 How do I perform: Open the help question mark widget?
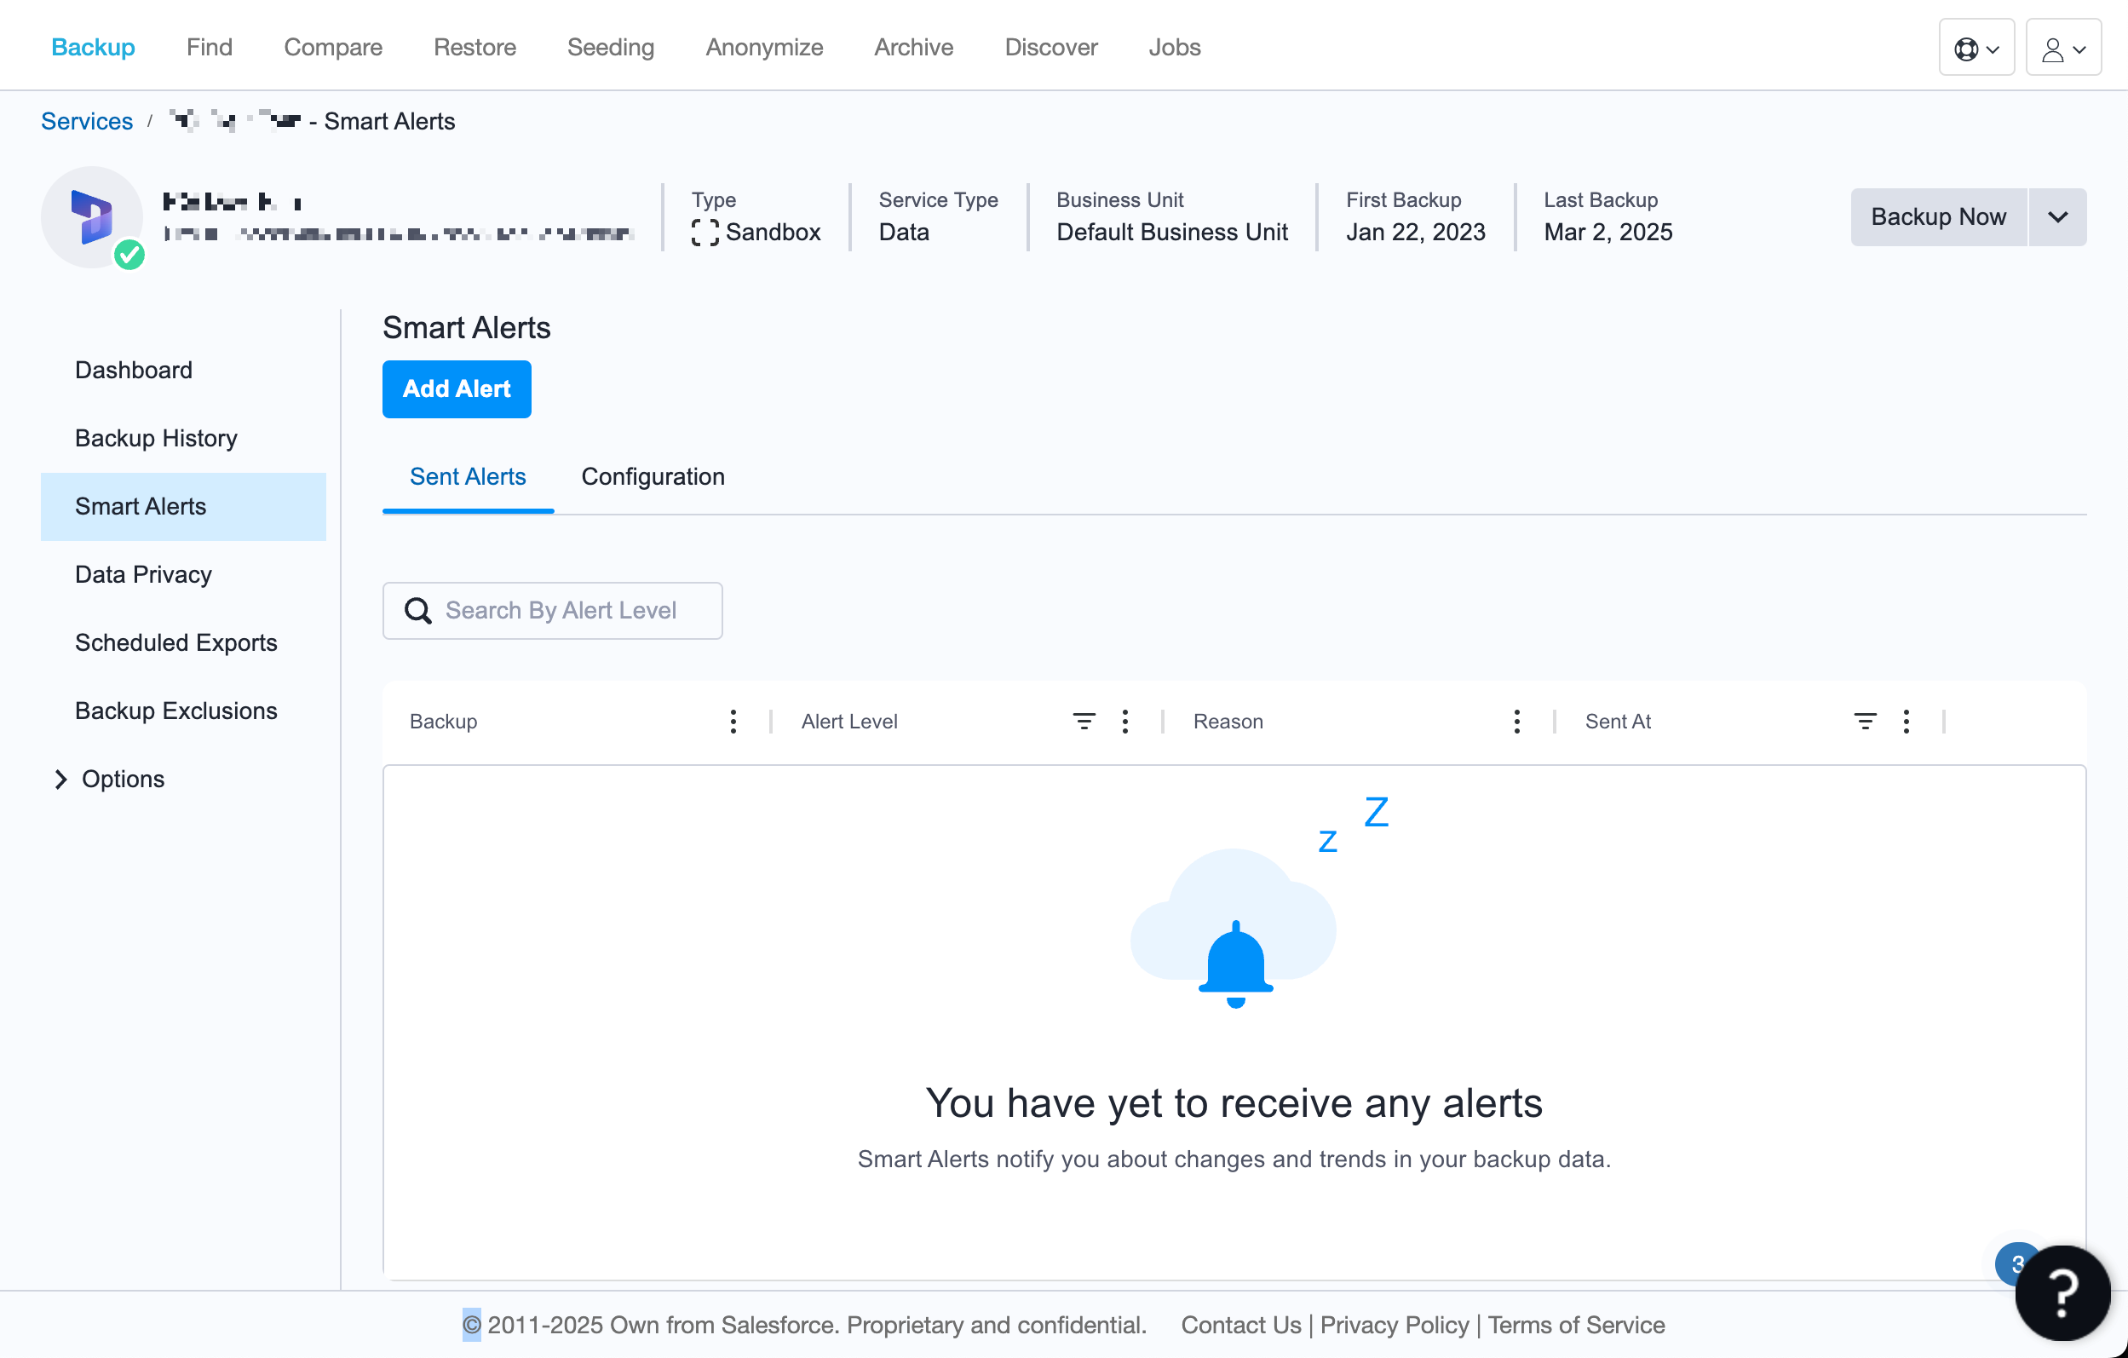pos(2062,1292)
